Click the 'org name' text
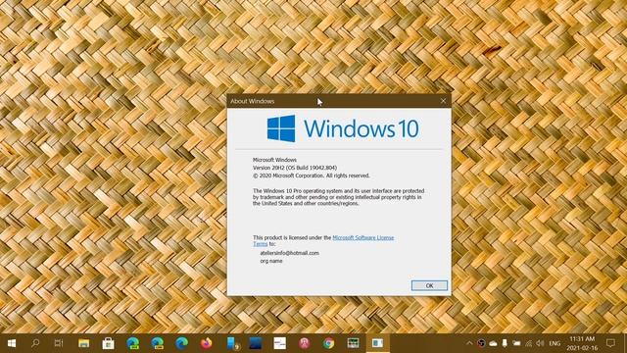Screen dimensions: 627x353 pos(271,261)
